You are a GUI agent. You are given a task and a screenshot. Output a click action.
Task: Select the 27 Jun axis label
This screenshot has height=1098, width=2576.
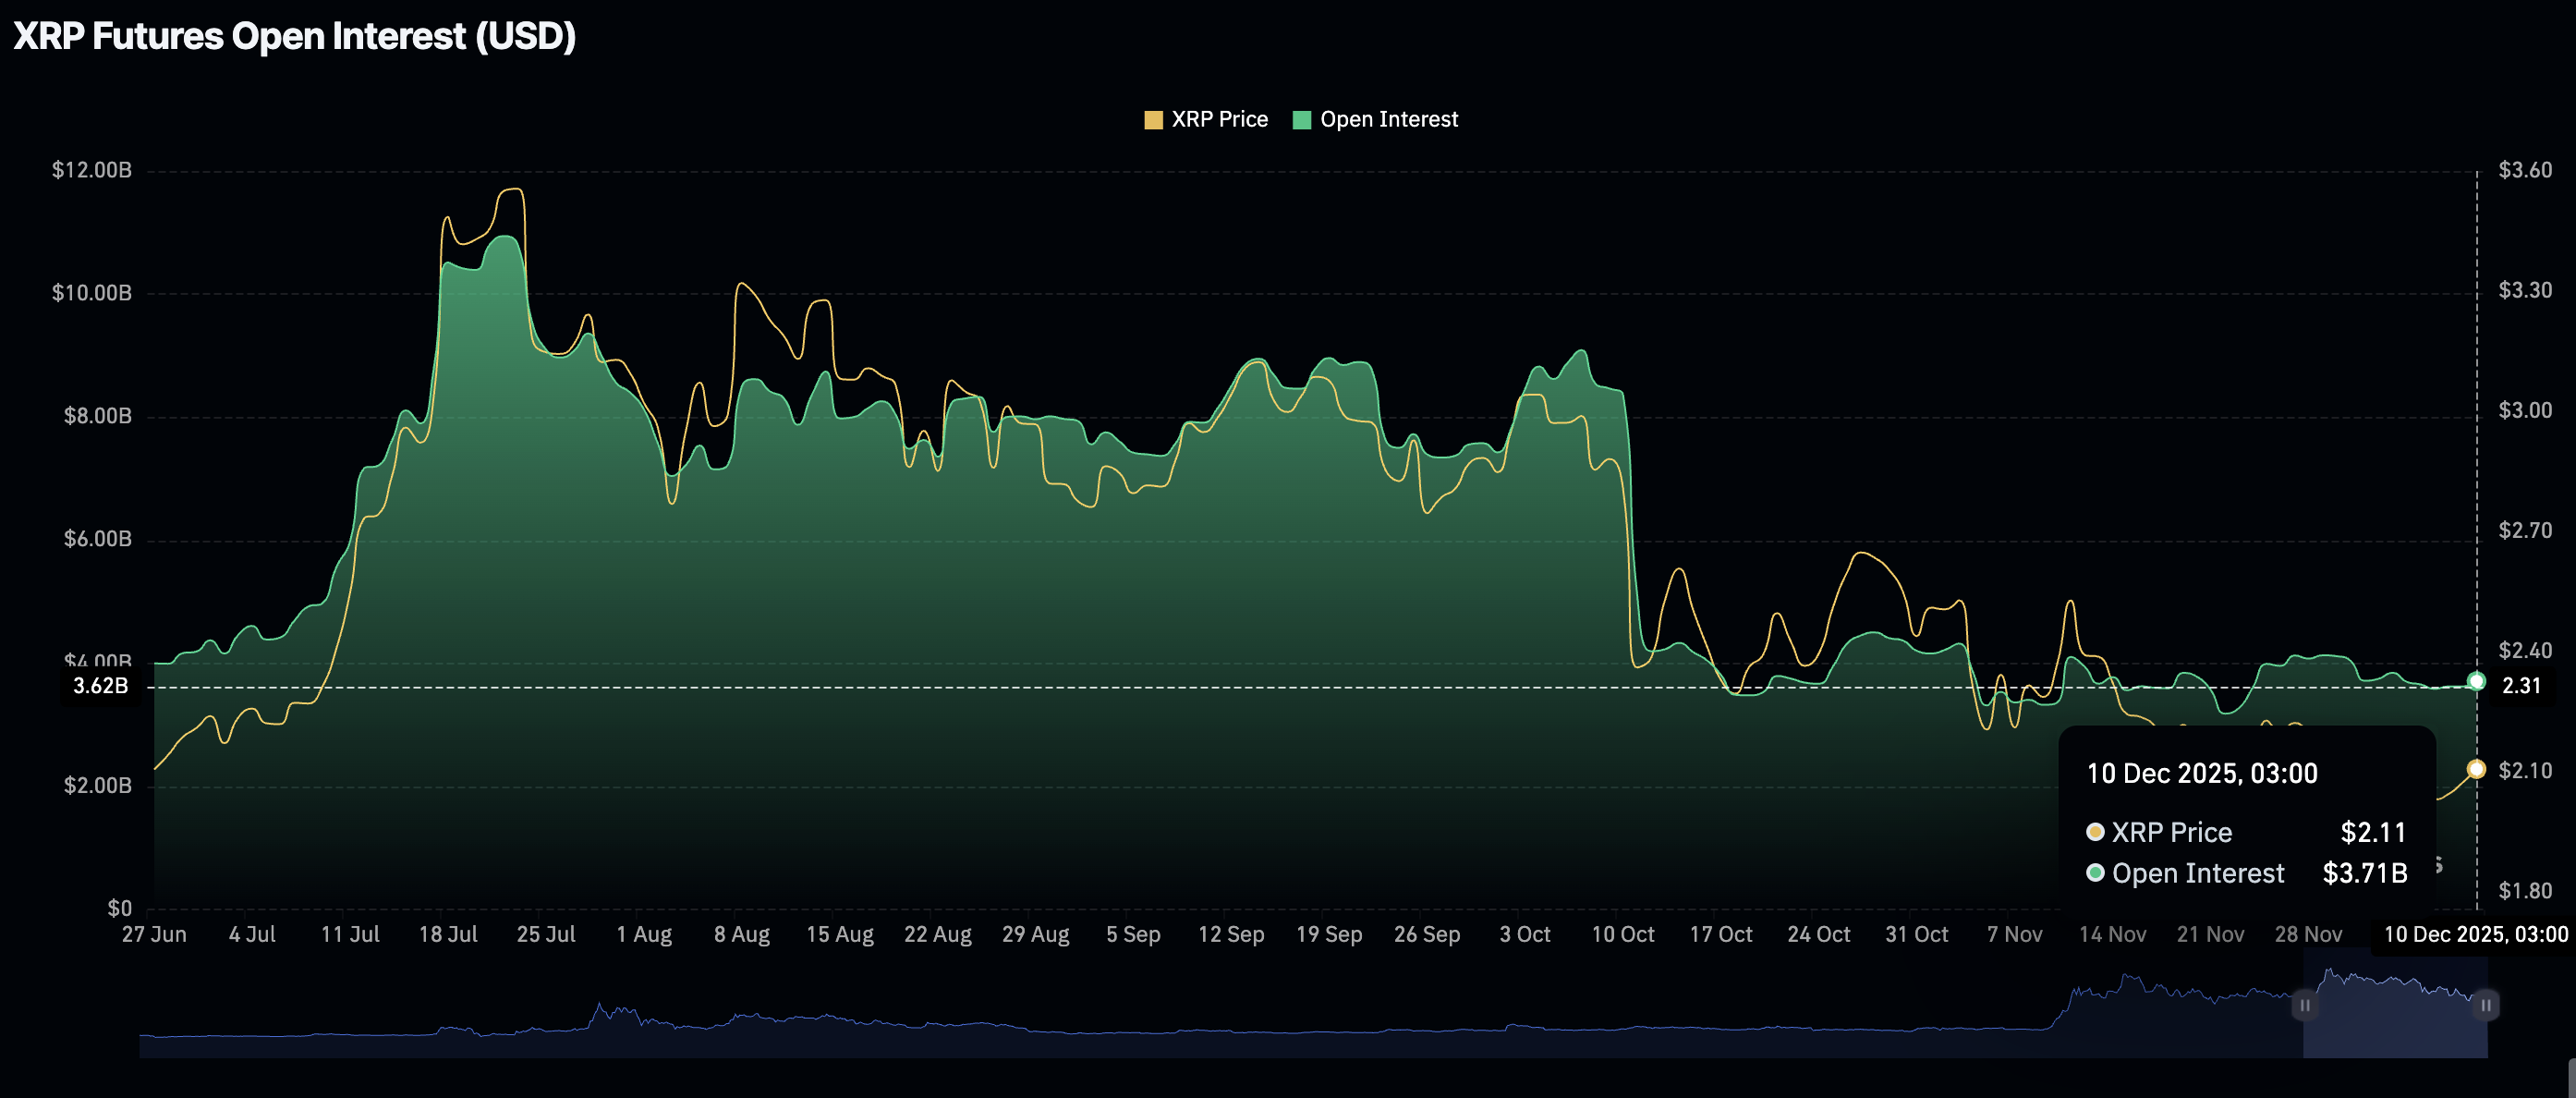(155, 933)
